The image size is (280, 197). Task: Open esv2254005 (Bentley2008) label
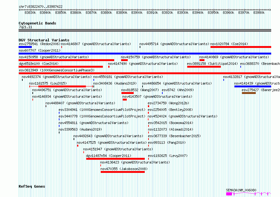pyautogui.click(x=170, y=110)
